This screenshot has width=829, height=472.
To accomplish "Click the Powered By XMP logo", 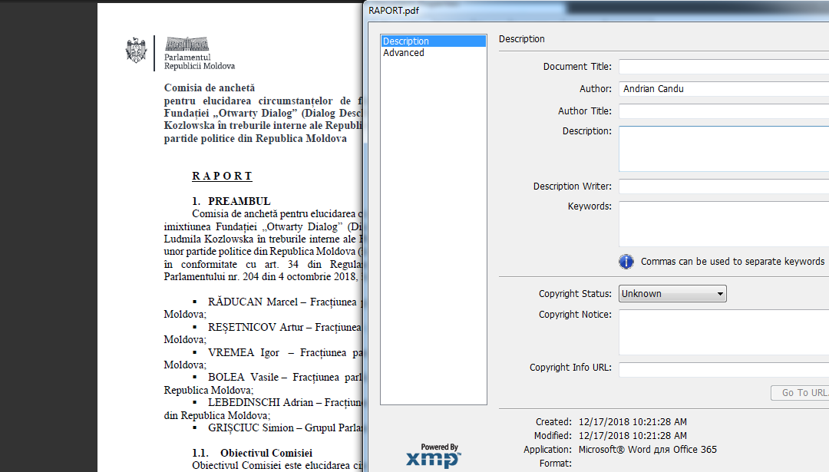I will [434, 456].
